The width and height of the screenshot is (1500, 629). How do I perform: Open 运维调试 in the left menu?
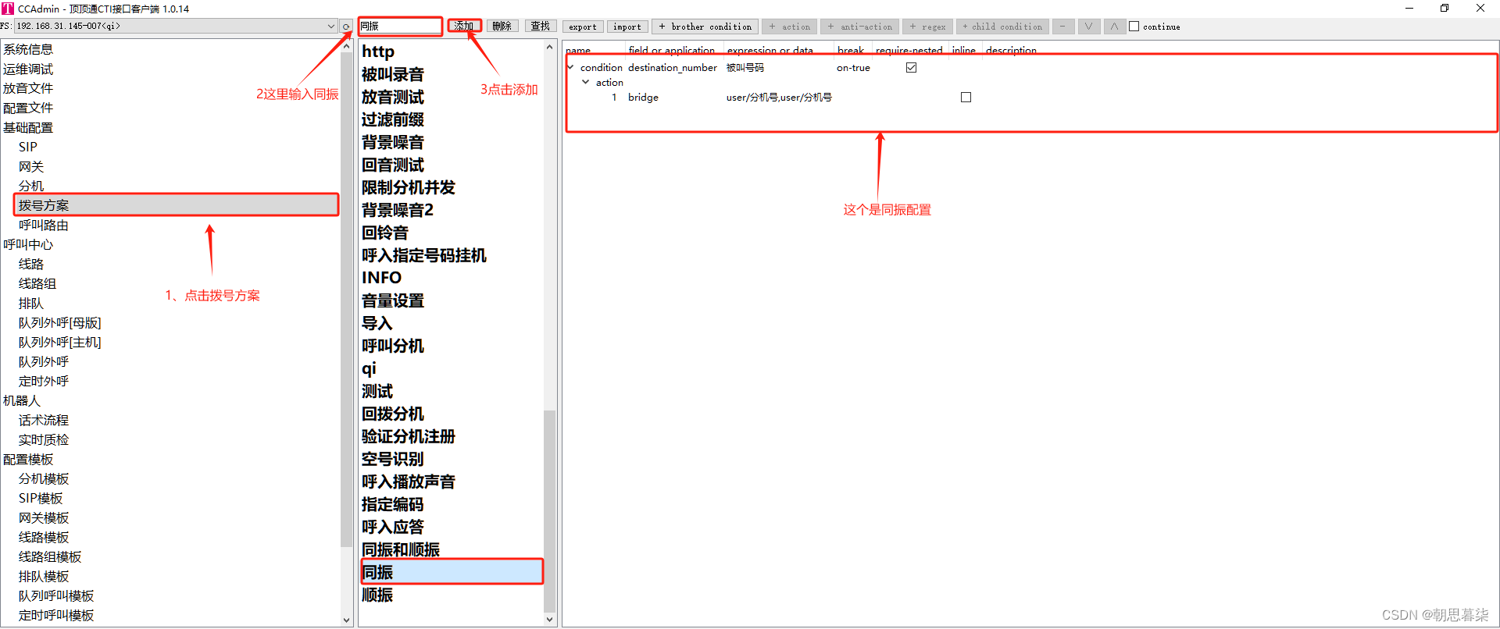tap(28, 69)
